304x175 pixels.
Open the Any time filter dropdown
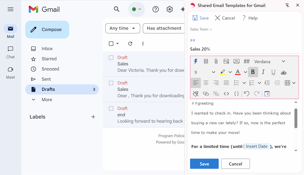point(123,28)
